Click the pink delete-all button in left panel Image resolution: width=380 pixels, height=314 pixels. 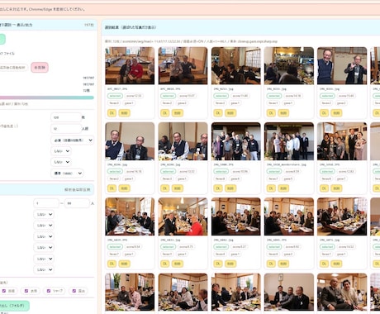tap(40, 67)
